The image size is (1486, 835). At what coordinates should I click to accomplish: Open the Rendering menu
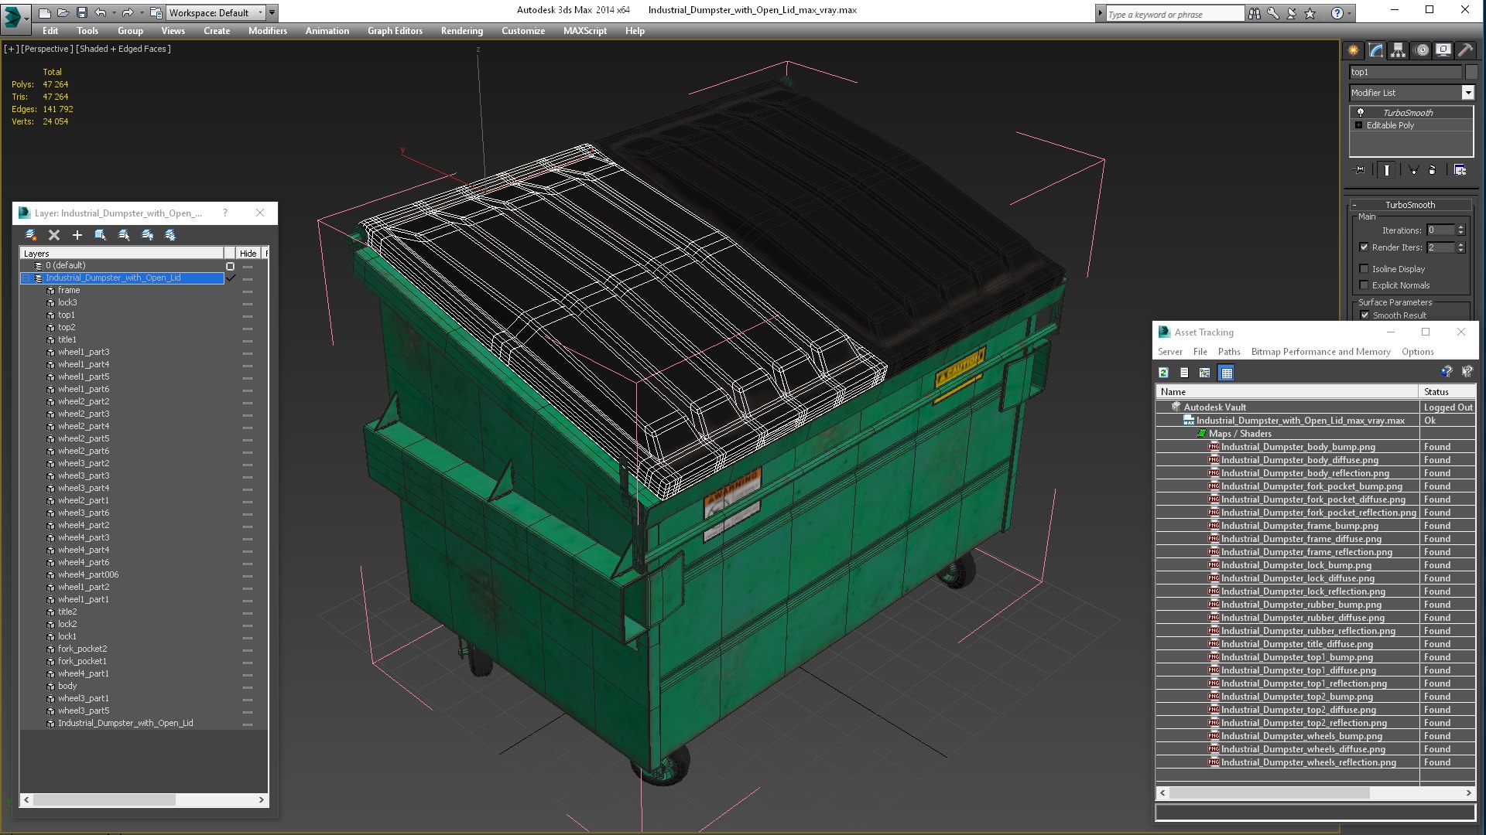[x=462, y=31]
